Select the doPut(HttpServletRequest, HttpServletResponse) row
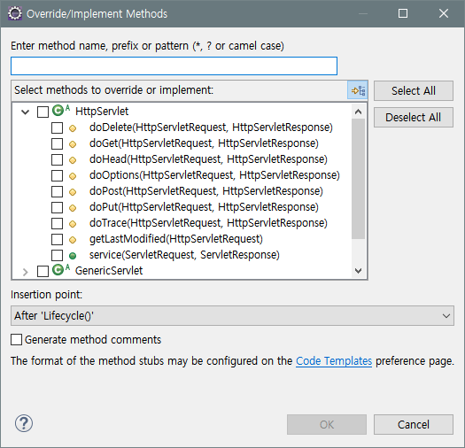Image resolution: width=465 pixels, height=448 pixels. coord(204,207)
